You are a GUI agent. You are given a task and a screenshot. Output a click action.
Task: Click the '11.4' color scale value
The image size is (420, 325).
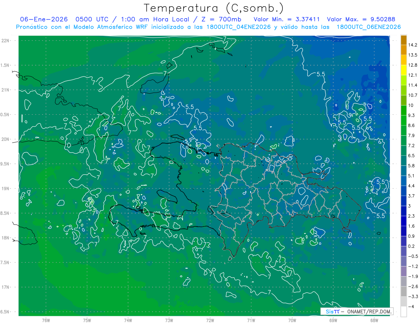pos(412,85)
